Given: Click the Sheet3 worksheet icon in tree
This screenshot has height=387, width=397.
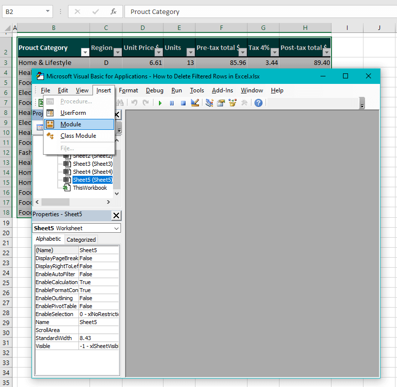Looking at the screenshot, I should [x=67, y=164].
